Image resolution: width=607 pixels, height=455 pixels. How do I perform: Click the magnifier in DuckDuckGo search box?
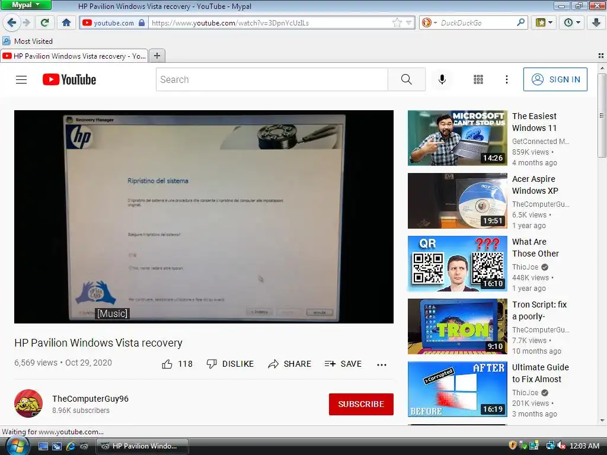point(520,23)
